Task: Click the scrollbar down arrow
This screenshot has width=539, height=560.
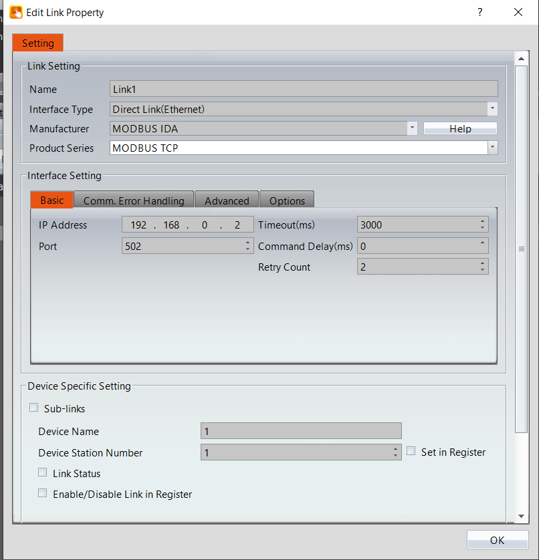Action: click(522, 516)
